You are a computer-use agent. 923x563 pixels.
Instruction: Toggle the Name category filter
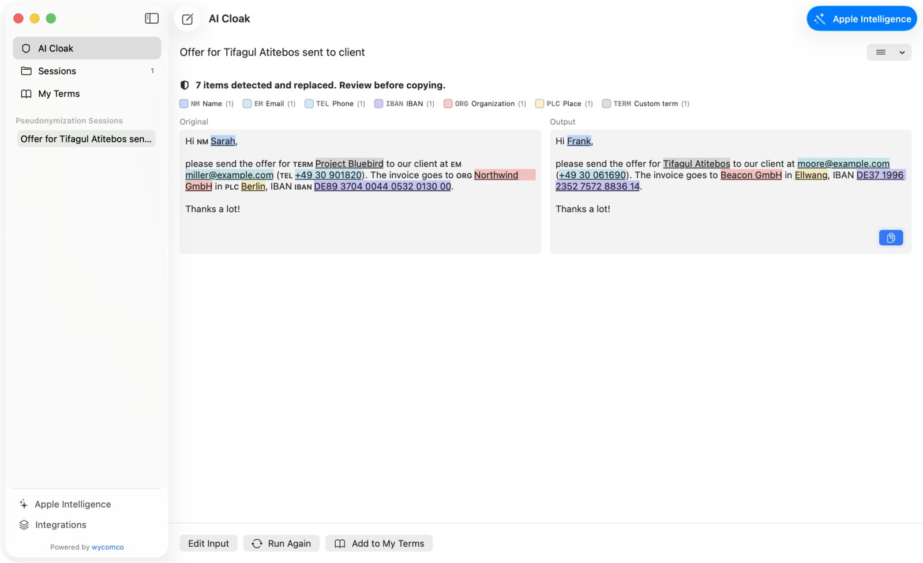(207, 104)
